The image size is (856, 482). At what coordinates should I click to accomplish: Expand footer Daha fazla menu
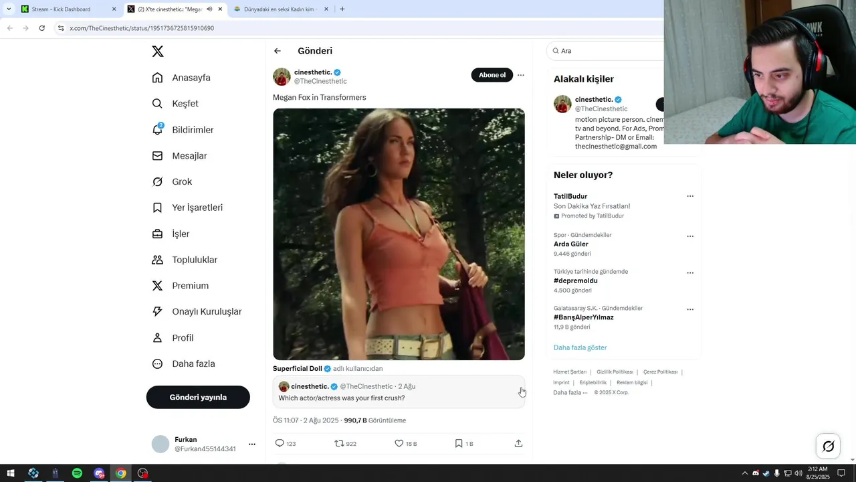[570, 392]
